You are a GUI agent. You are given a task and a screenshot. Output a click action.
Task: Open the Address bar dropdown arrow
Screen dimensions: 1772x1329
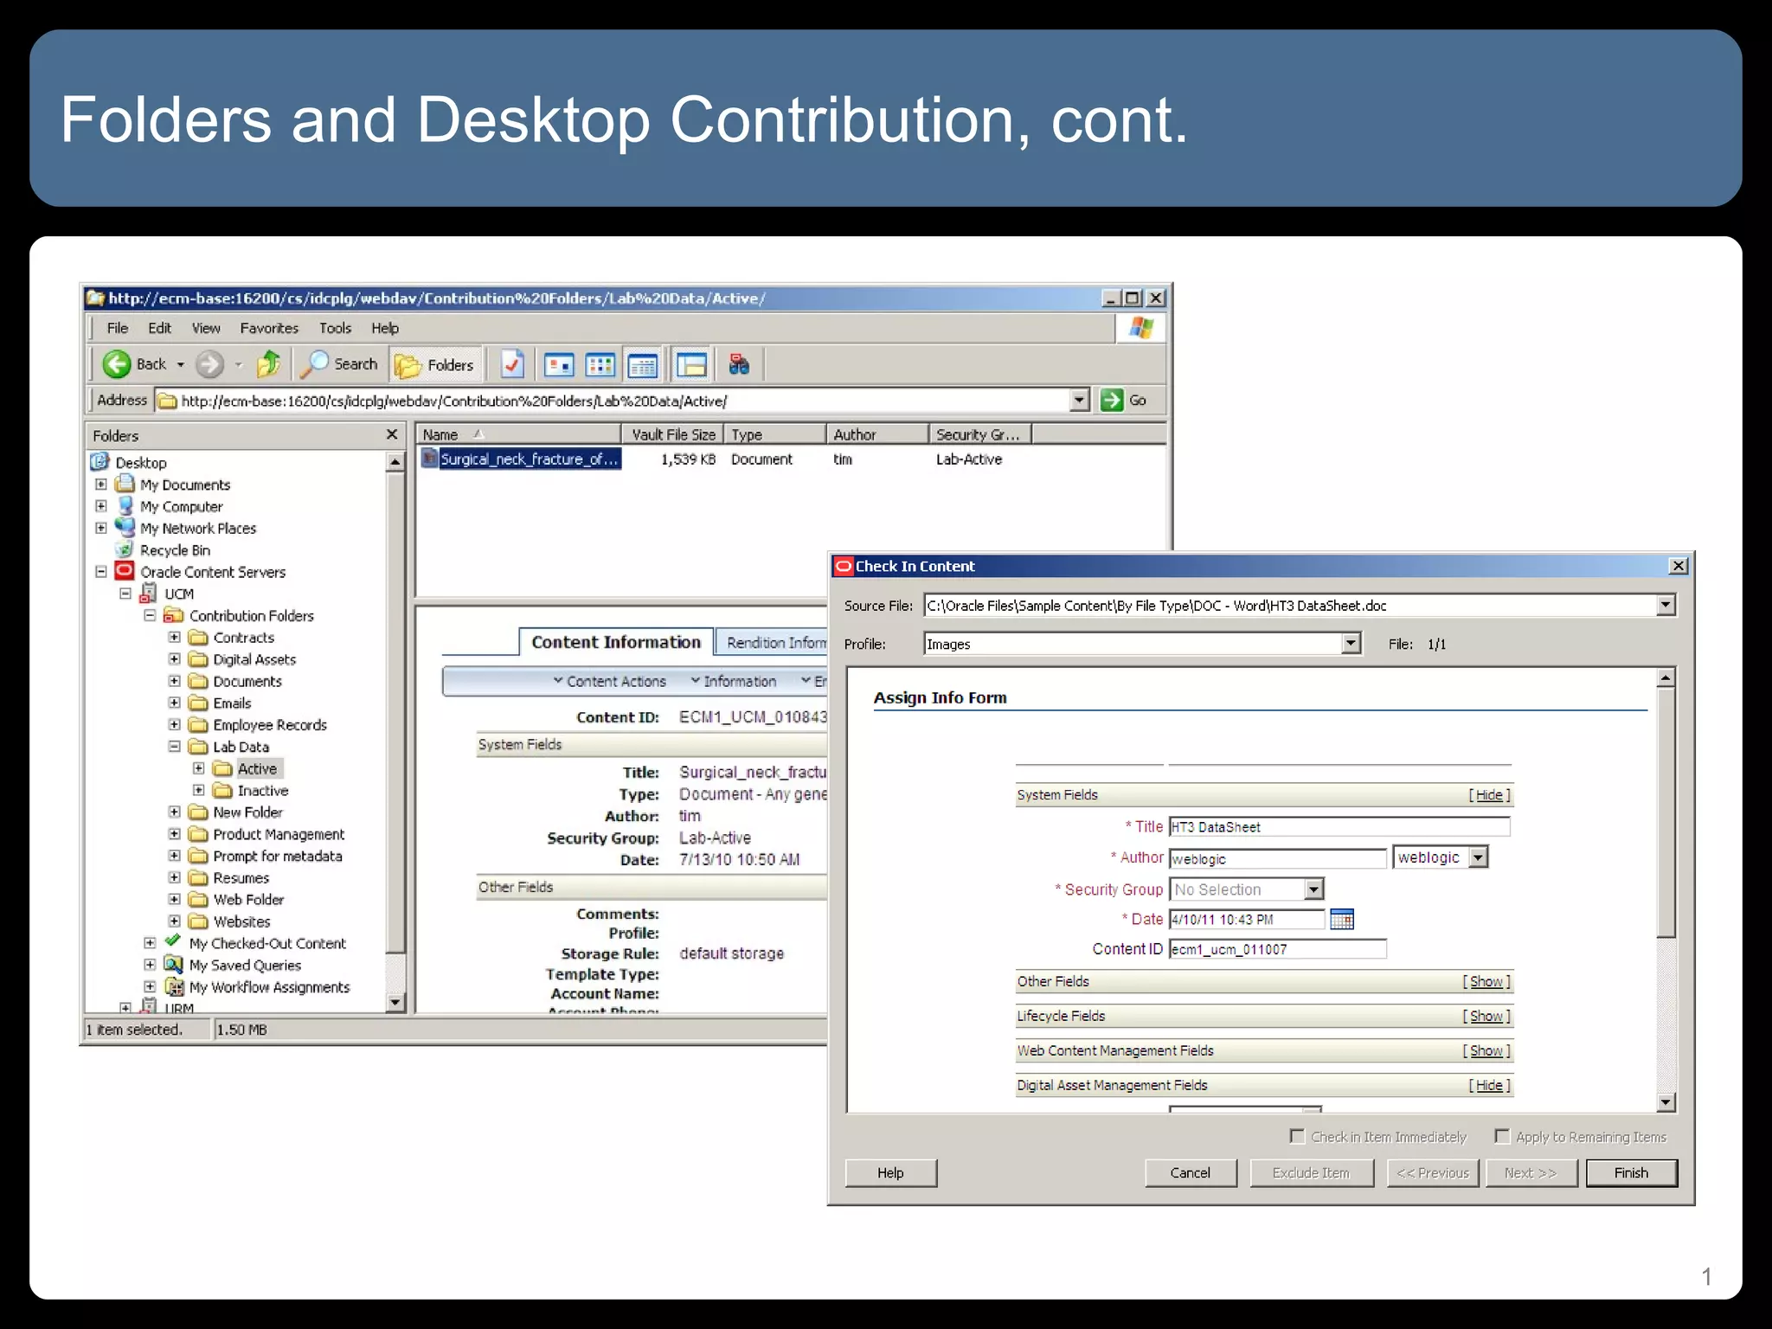coord(1079,400)
